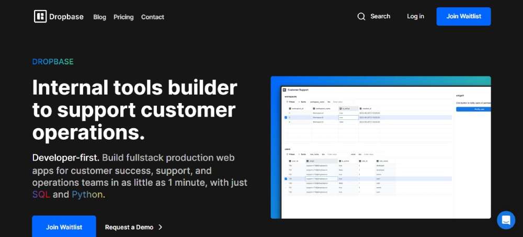Click the Request a Demo link
Viewport: 523px width, 237px height.
pos(129,227)
